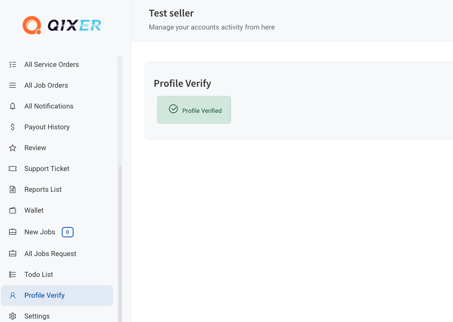Click the user icon for Profile Verify
The width and height of the screenshot is (453, 322).
pos(13,296)
